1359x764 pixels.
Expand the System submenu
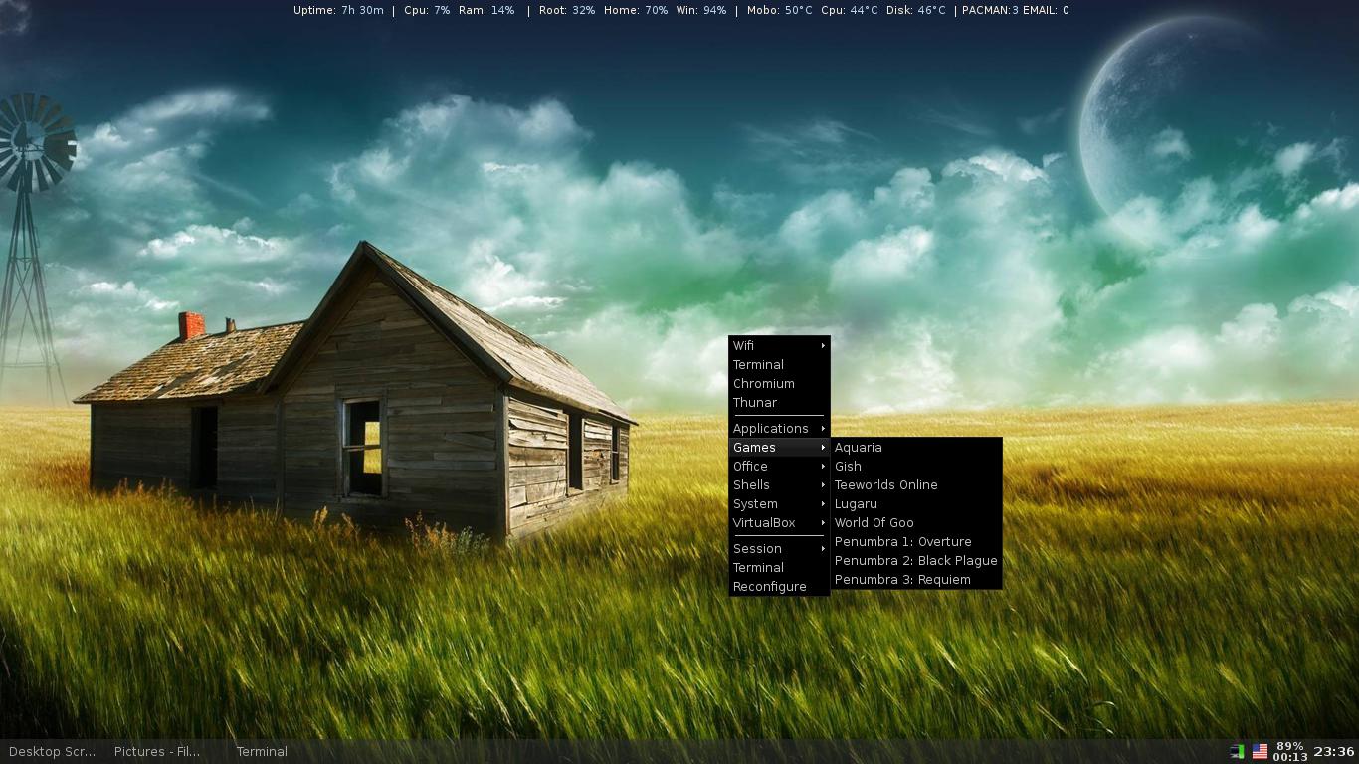click(779, 504)
